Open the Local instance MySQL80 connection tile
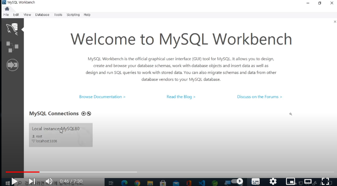 tap(61, 135)
